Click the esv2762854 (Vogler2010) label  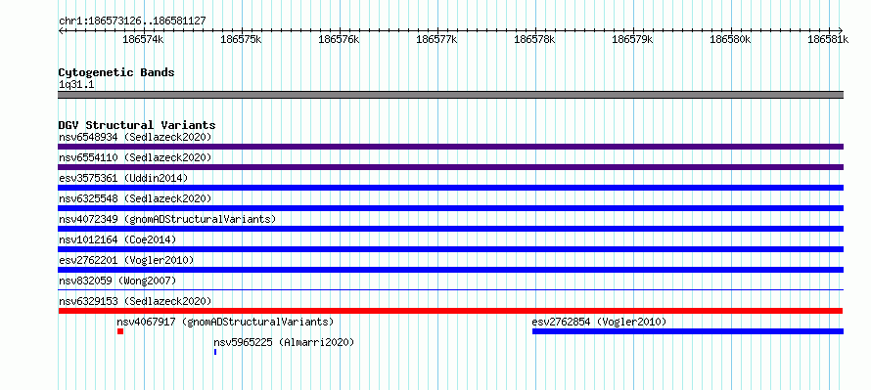599,322
